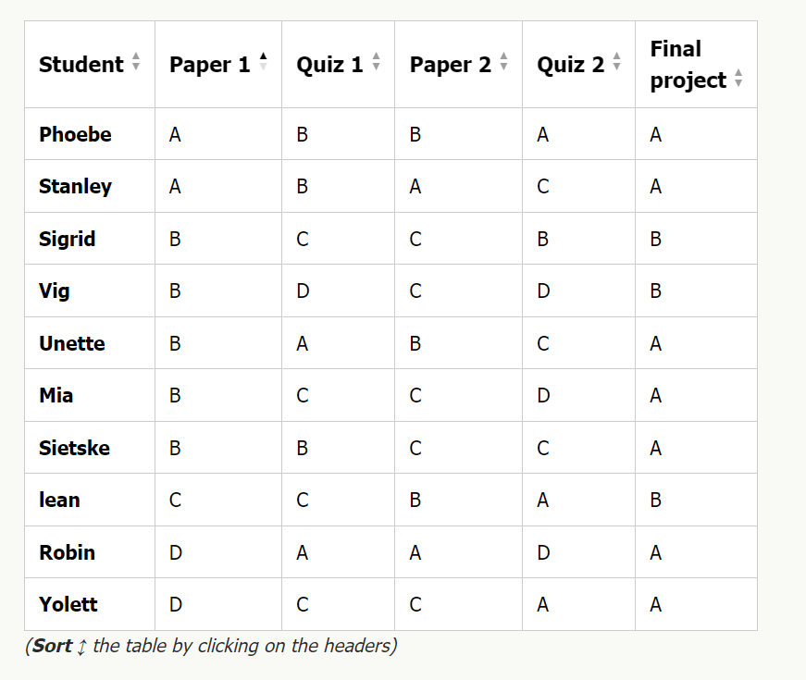Click the Student column header text
Screen dimensions: 806x680
coord(81,65)
